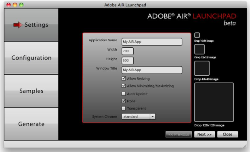Open the Samples section

[x=31, y=91]
